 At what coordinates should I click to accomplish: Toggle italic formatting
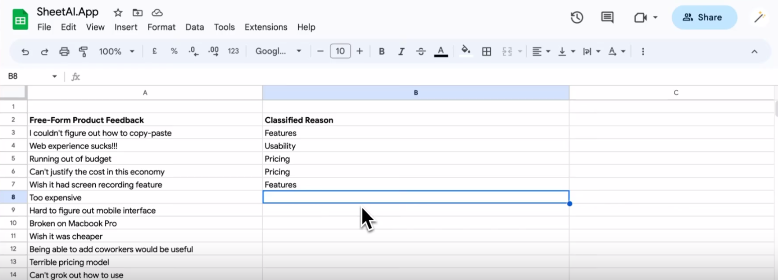(401, 51)
